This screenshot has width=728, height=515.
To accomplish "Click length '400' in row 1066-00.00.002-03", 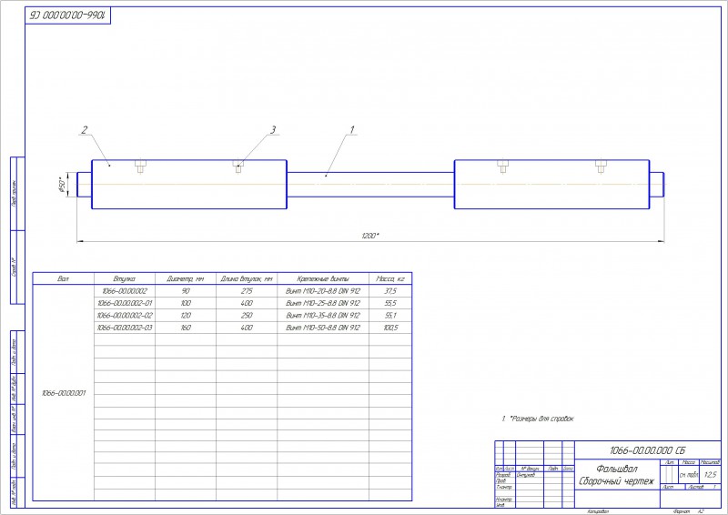I will click(x=247, y=328).
